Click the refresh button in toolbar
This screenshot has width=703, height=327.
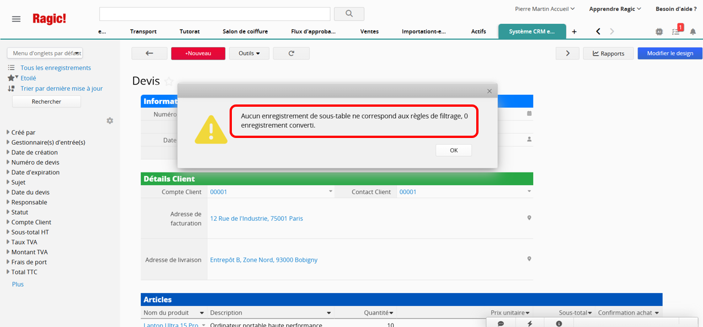[x=291, y=53]
